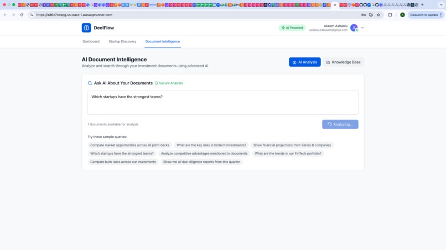Click the Secure Analysis shield icon
Screen dimensions: 446x250
156,83
